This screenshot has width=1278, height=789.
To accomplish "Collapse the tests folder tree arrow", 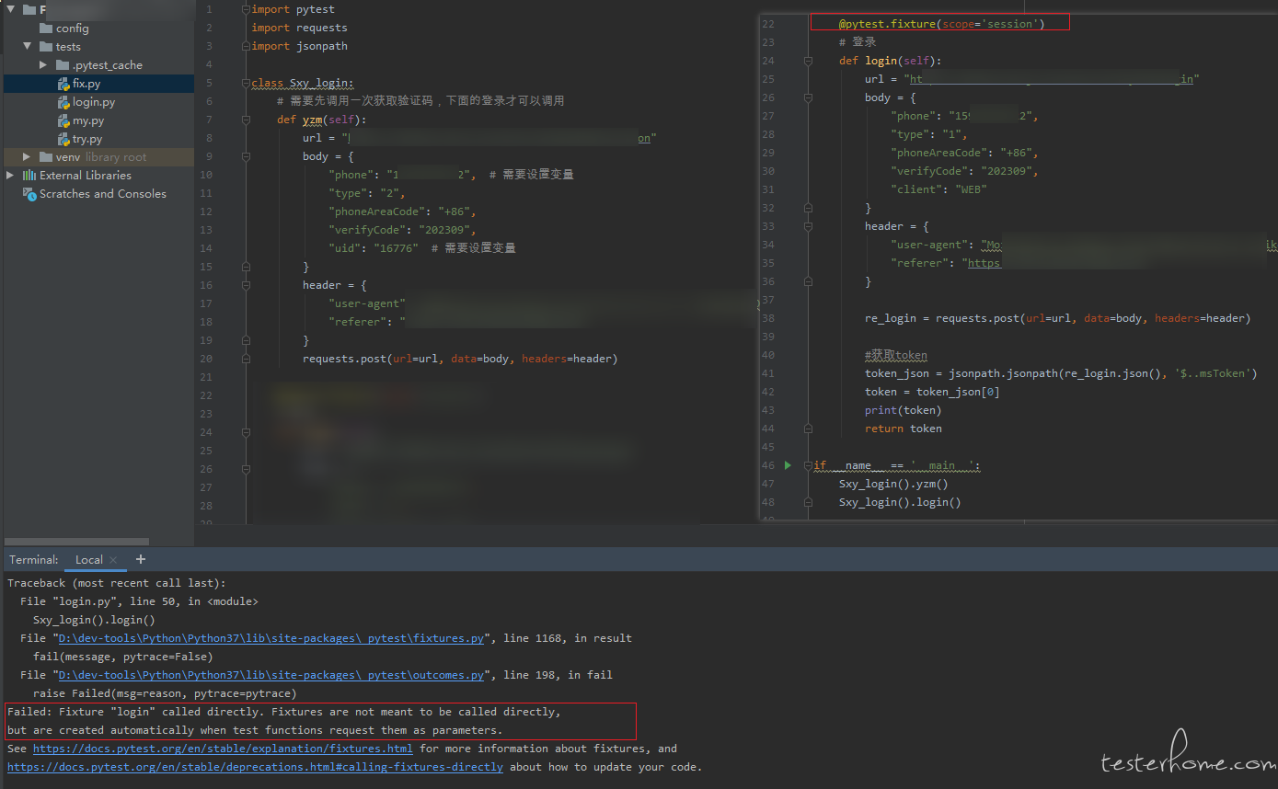I will (27, 47).
